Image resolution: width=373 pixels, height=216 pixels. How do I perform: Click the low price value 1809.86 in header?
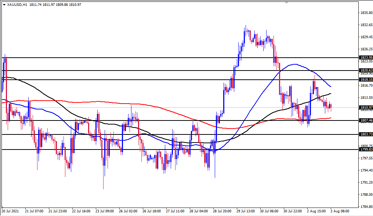click(62, 4)
